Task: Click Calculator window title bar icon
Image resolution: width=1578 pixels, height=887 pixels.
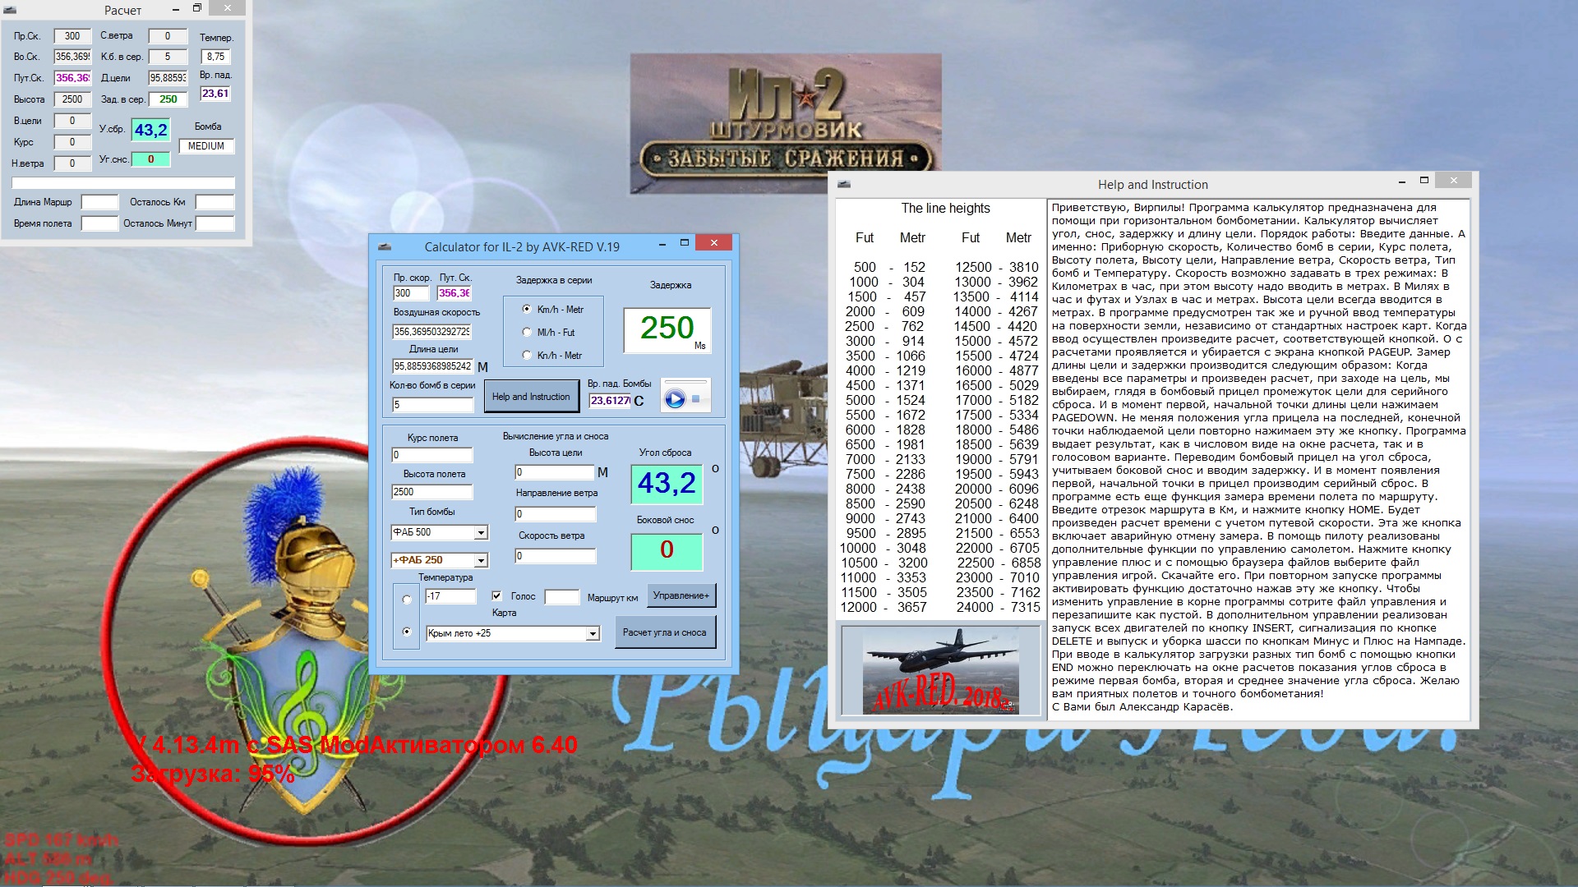Action: [x=384, y=246]
